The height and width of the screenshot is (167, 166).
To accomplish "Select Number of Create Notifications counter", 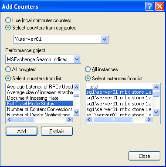I will [40, 114].
